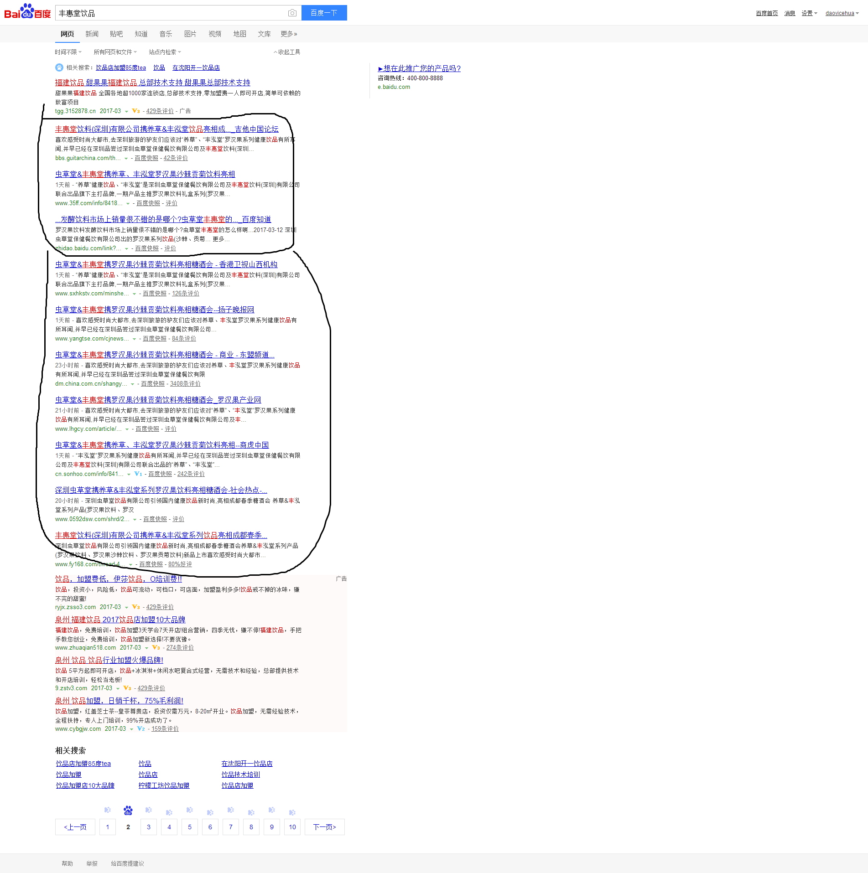Image resolution: width=868 pixels, height=873 pixels.
Task: Open the 举报 footer link
Action: (x=92, y=863)
